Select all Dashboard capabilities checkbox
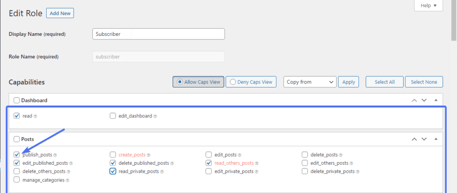Image resolution: width=457 pixels, height=193 pixels. 16,100
